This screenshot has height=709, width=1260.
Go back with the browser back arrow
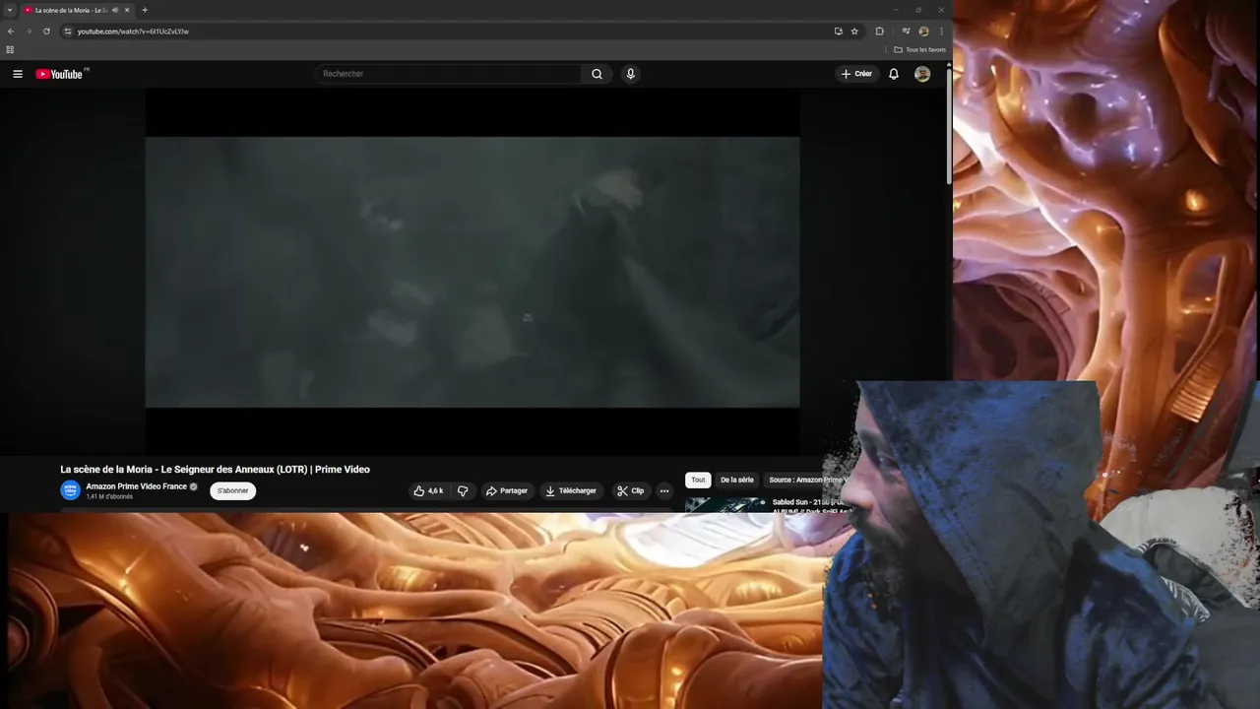coord(11,31)
